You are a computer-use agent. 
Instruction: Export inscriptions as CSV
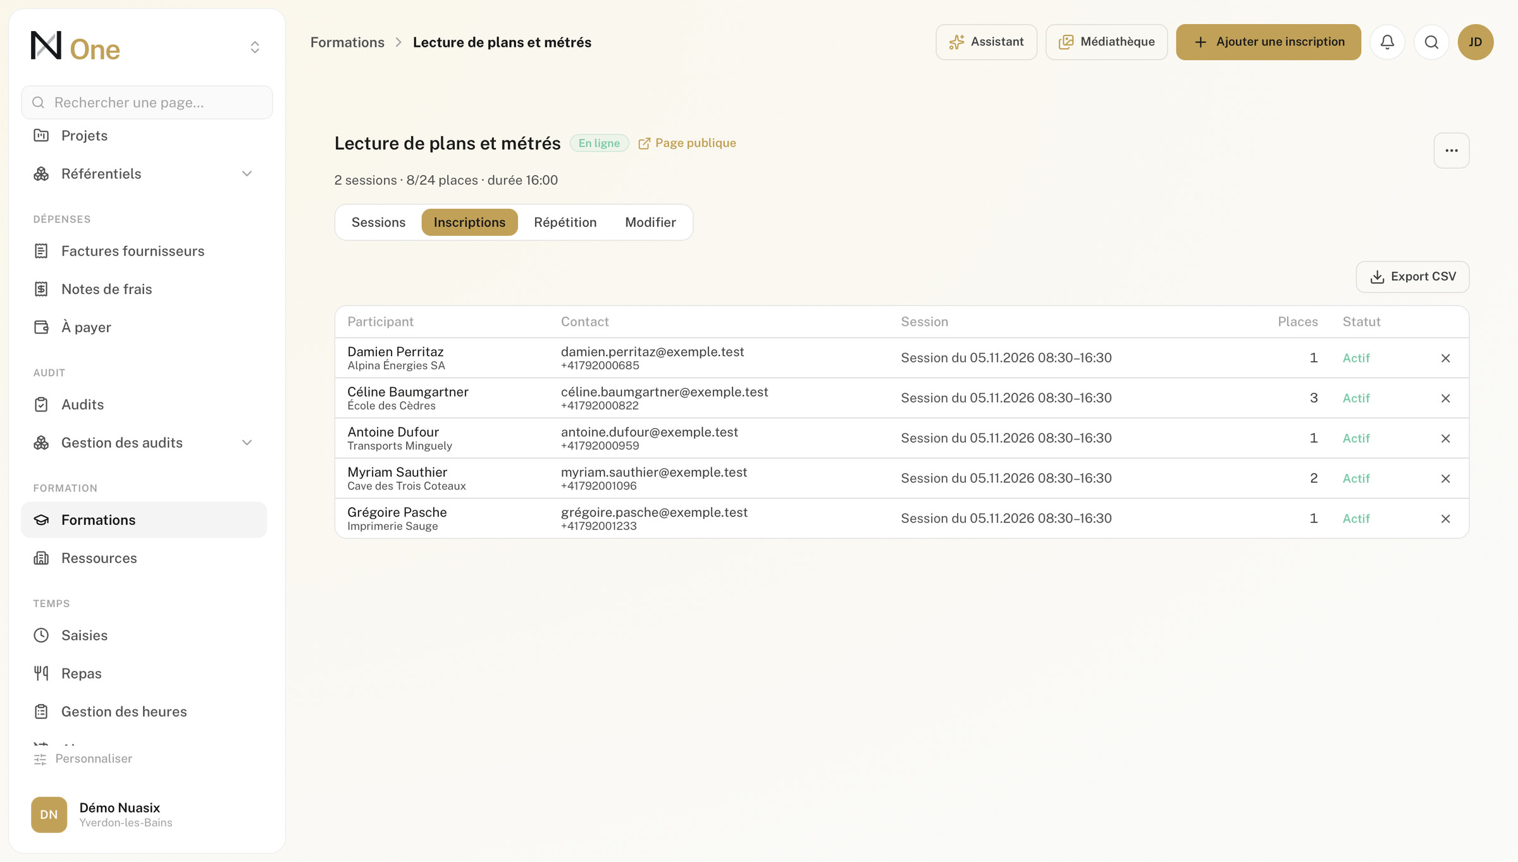(x=1412, y=277)
